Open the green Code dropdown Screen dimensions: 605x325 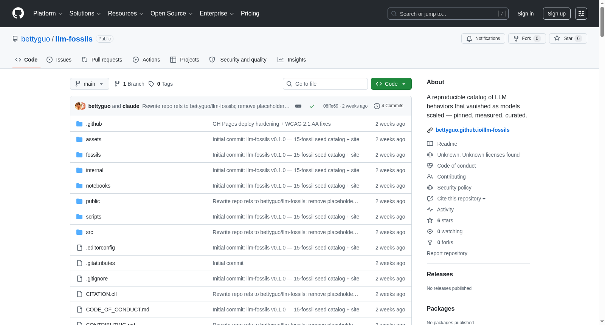click(x=391, y=84)
